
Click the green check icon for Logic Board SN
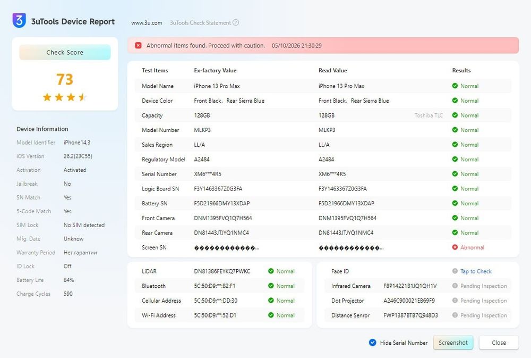coord(455,189)
